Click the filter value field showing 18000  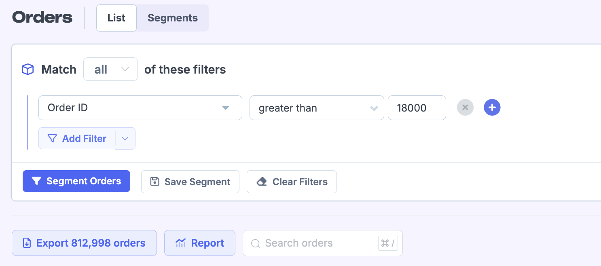(x=417, y=108)
